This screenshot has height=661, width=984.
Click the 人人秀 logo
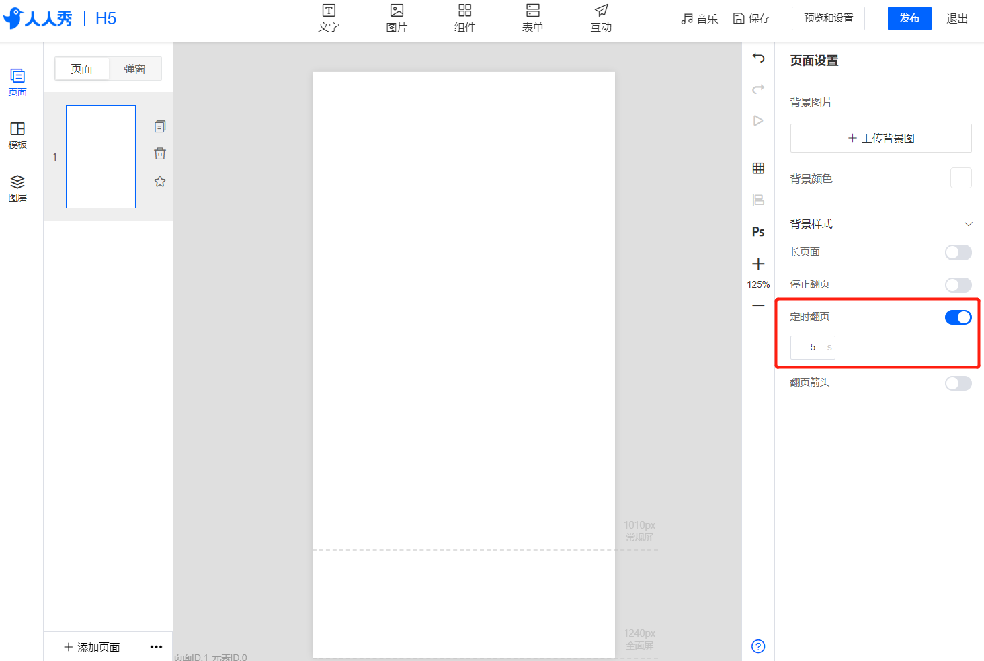tap(38, 18)
